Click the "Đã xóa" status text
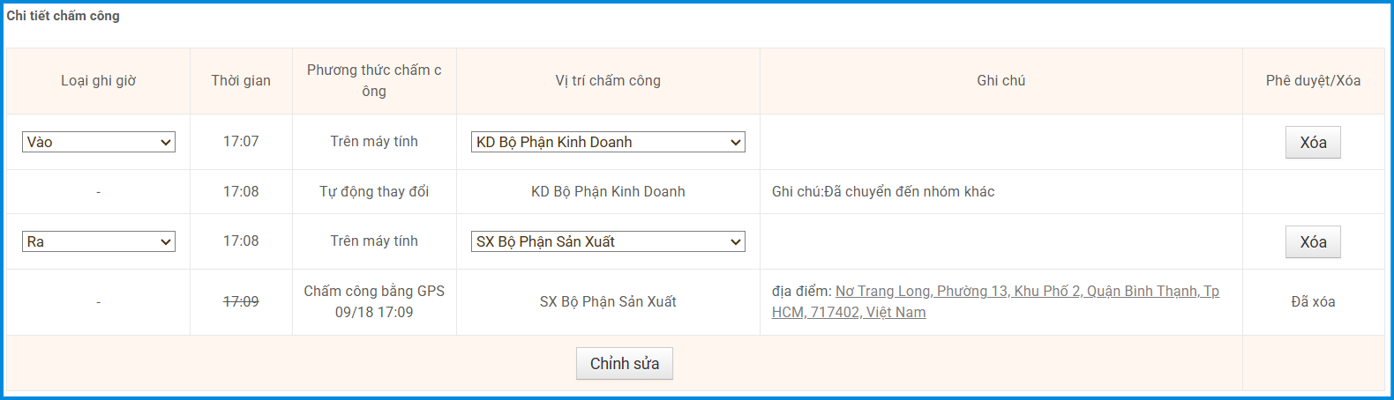Viewport: 1394px width, 400px height. pyautogui.click(x=1313, y=301)
